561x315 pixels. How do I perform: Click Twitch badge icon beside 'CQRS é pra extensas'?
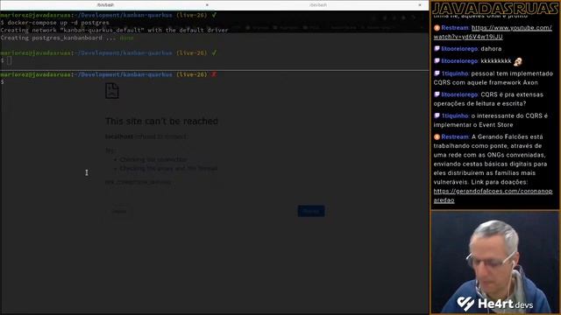point(437,94)
